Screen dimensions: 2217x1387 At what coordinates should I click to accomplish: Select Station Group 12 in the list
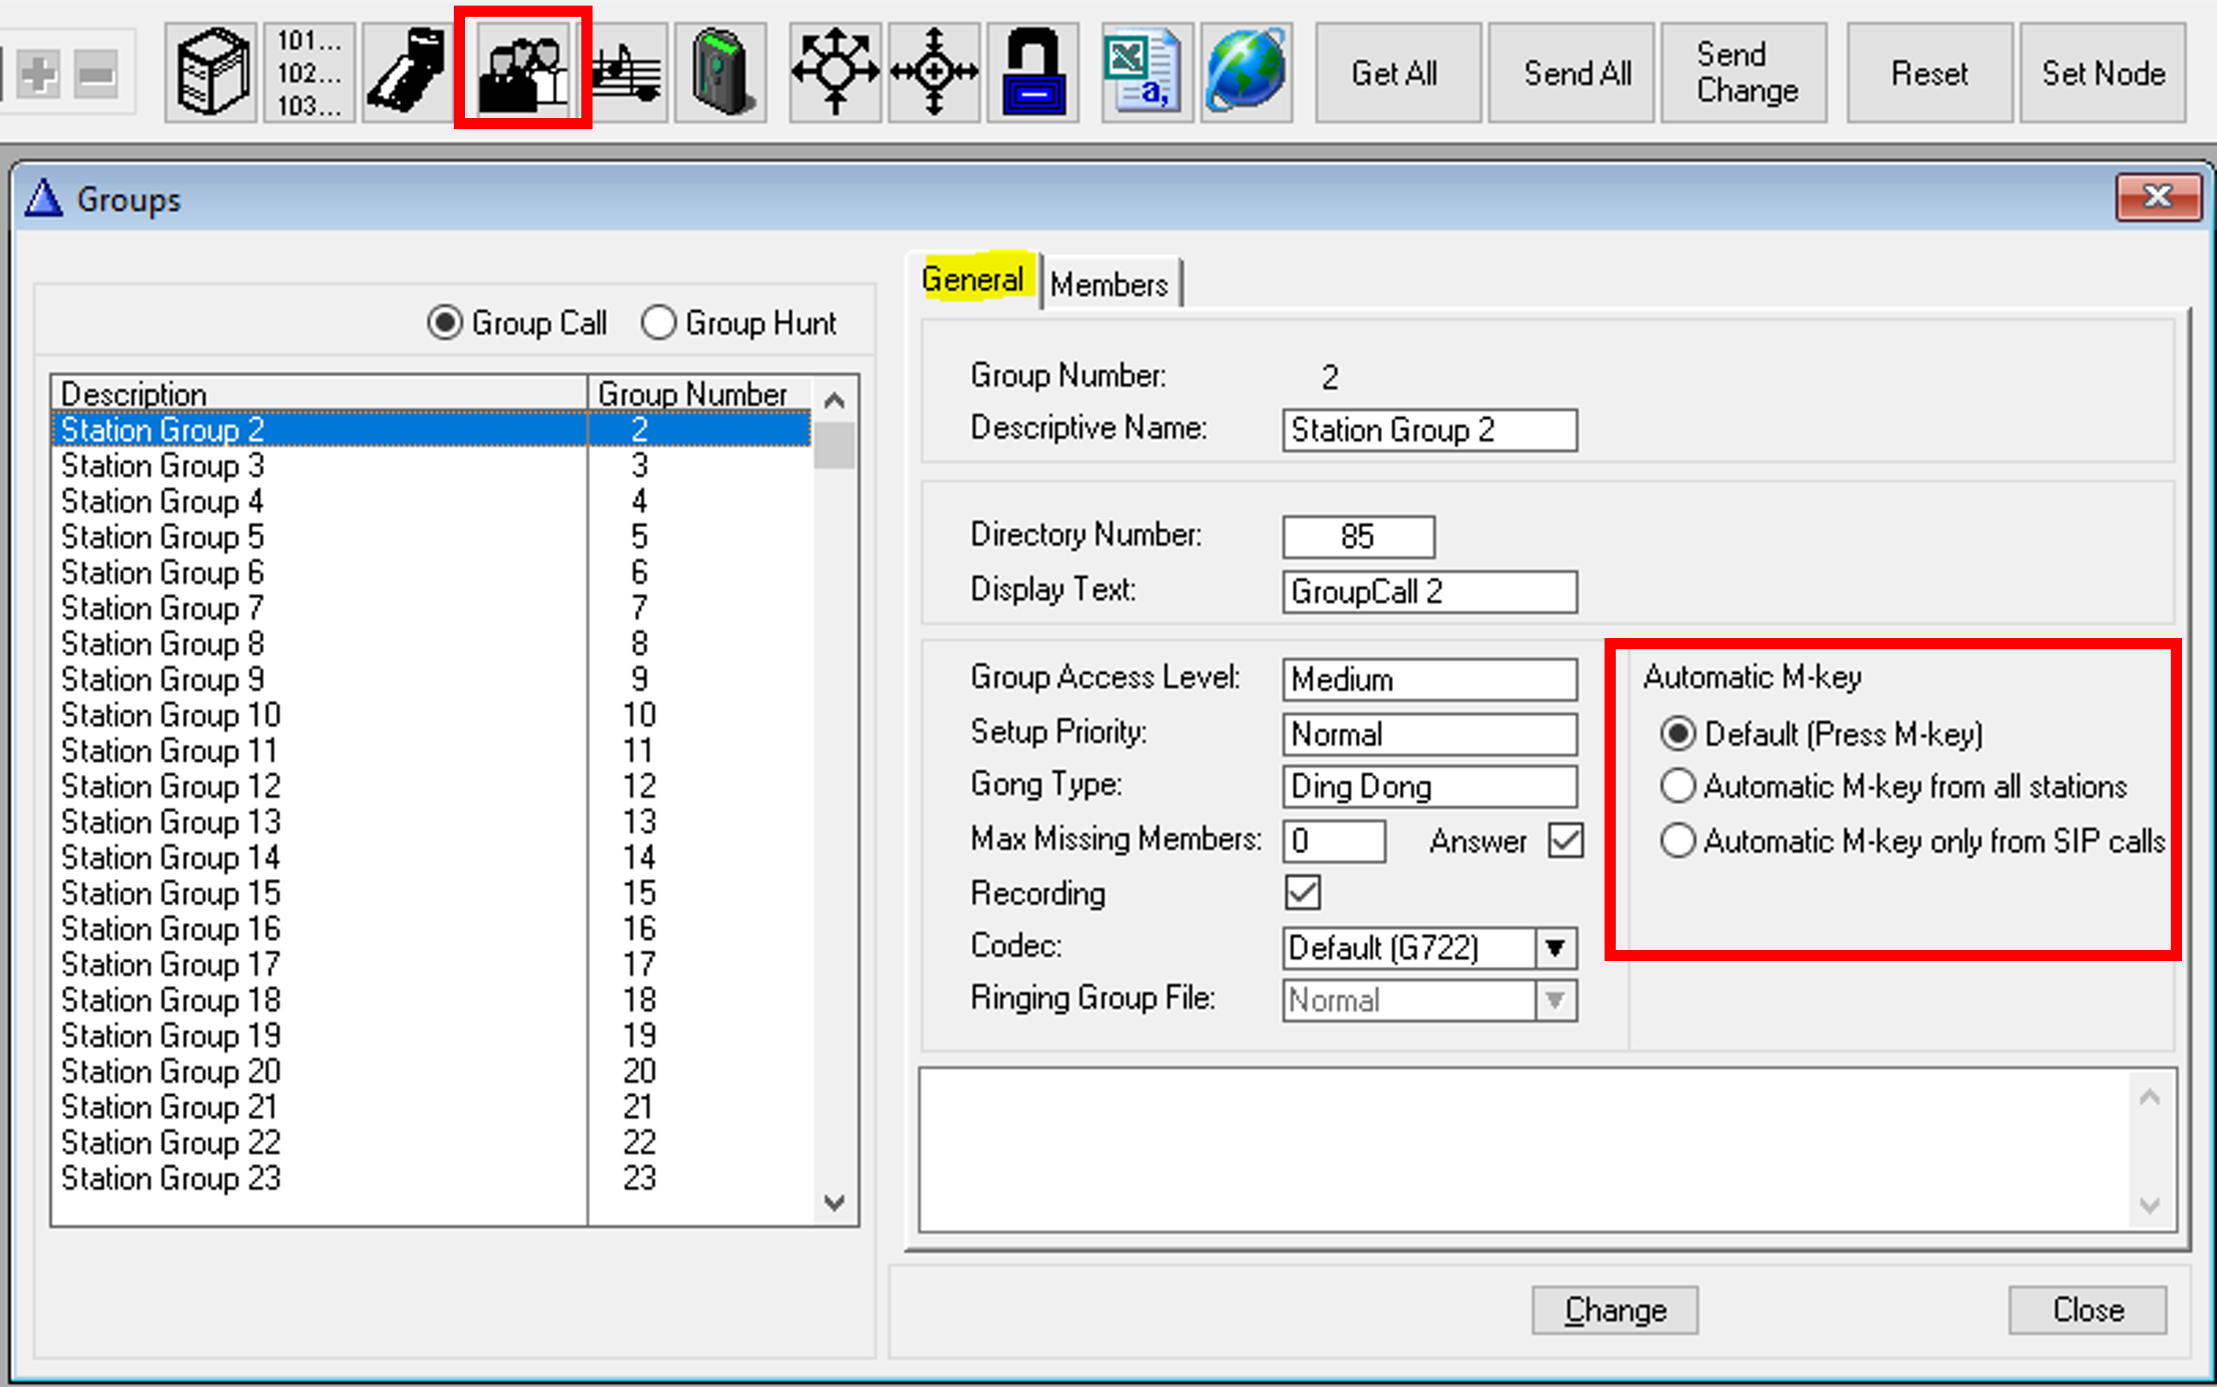(171, 786)
